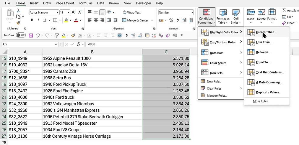
Task: Click the Borders icon in Font group
Action: 55,20
